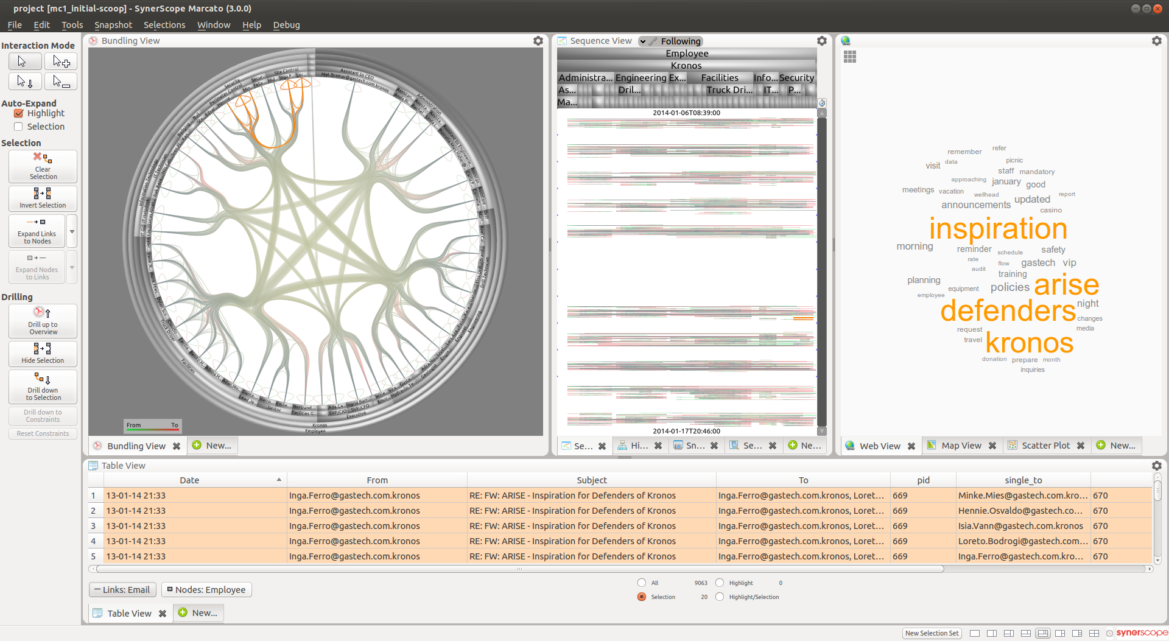Open the Selections menu
Viewport: 1169px width, 641px height.
[164, 25]
